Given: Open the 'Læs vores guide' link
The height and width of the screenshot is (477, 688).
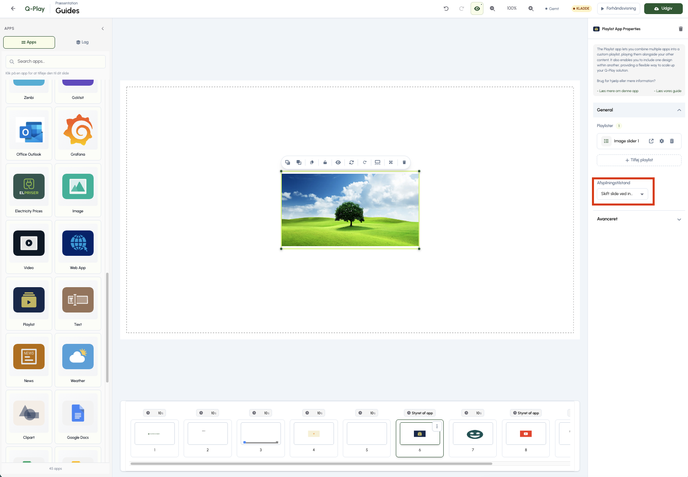Looking at the screenshot, I should [668, 91].
